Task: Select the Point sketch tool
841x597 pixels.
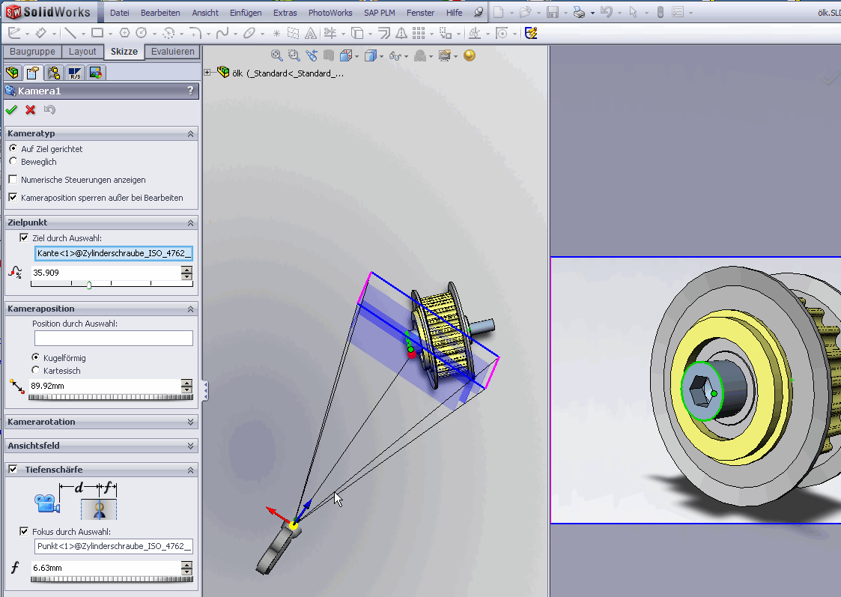Action: (x=276, y=33)
